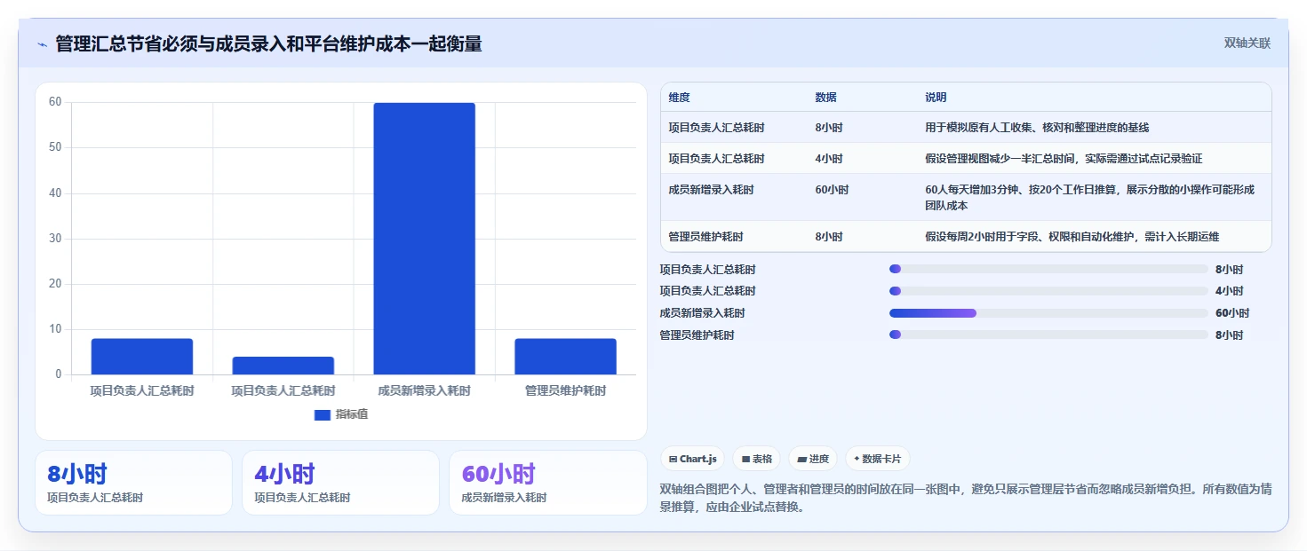Select the 数据卡片 chip

877,459
